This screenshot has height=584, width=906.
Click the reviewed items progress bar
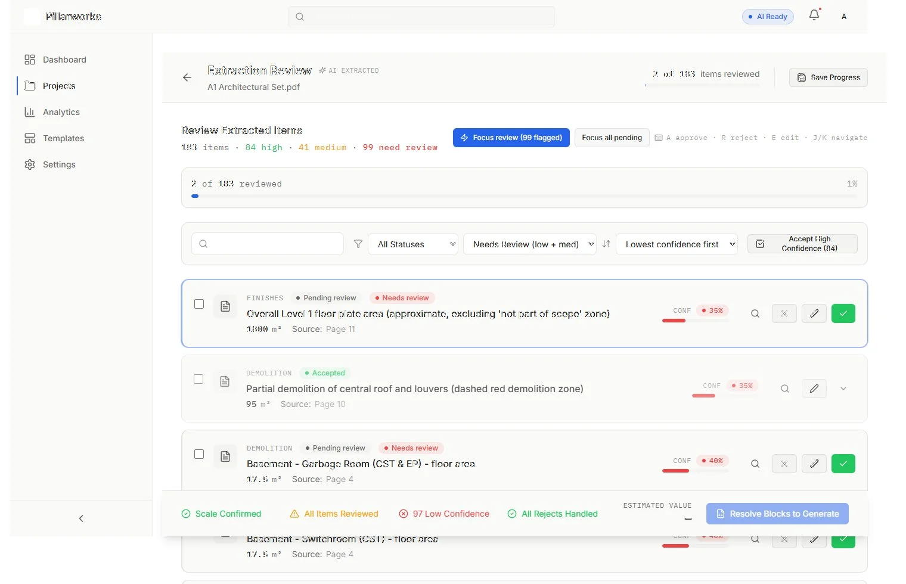click(525, 196)
